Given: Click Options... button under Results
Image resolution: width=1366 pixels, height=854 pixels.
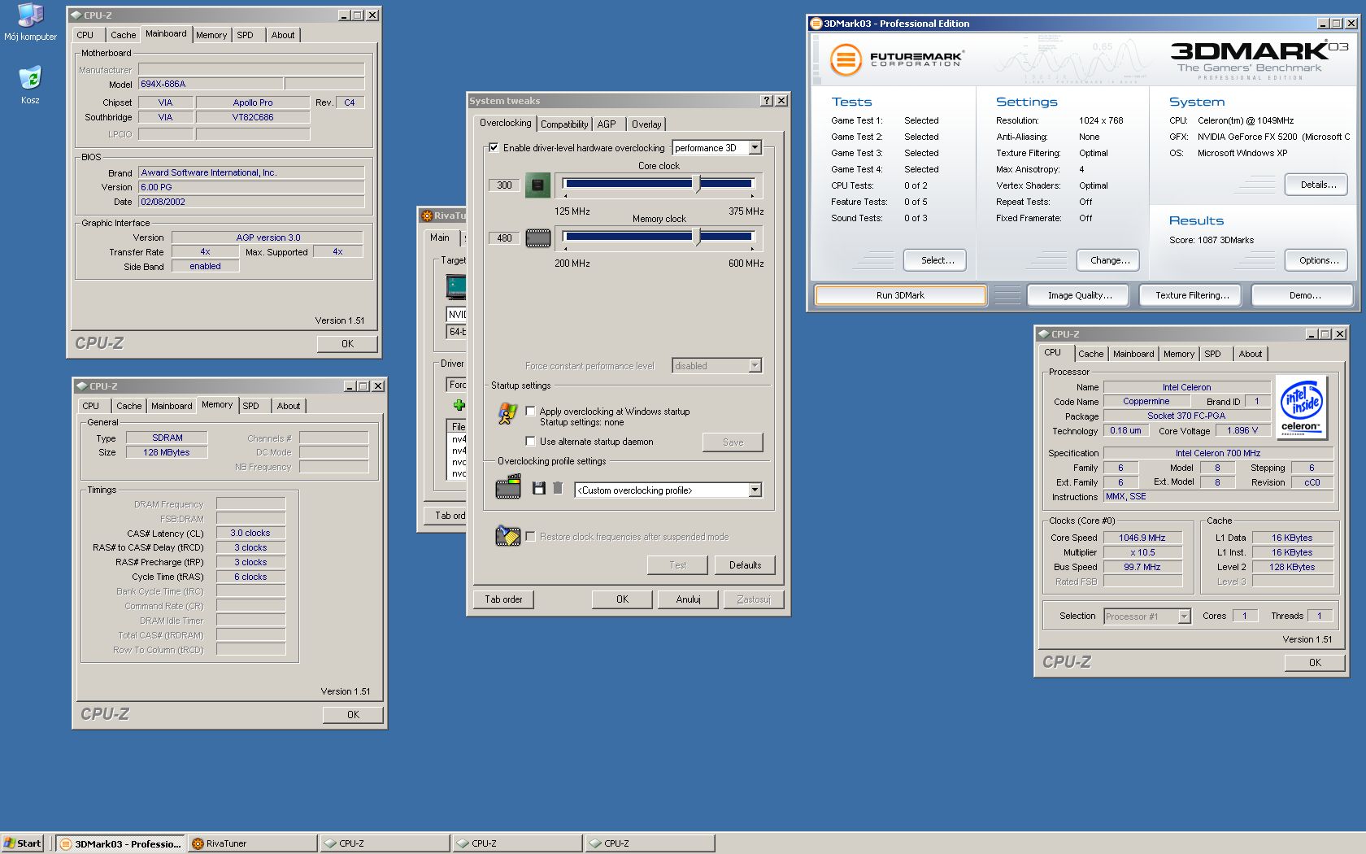Looking at the screenshot, I should coord(1316,260).
